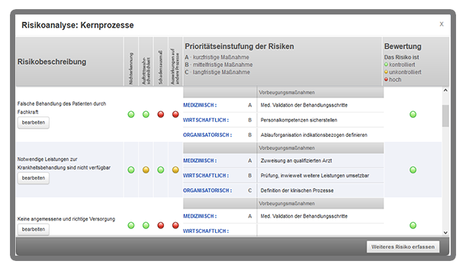Click bearbeiten under Notwendige Leistungen risk
This screenshot has width=466, height=277.
click(x=34, y=178)
